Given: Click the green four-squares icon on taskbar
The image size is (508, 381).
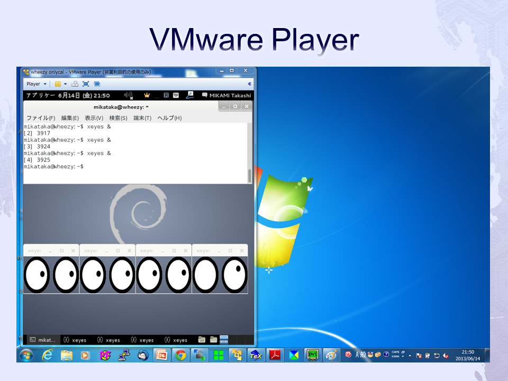Looking at the screenshot, I should [x=219, y=356].
